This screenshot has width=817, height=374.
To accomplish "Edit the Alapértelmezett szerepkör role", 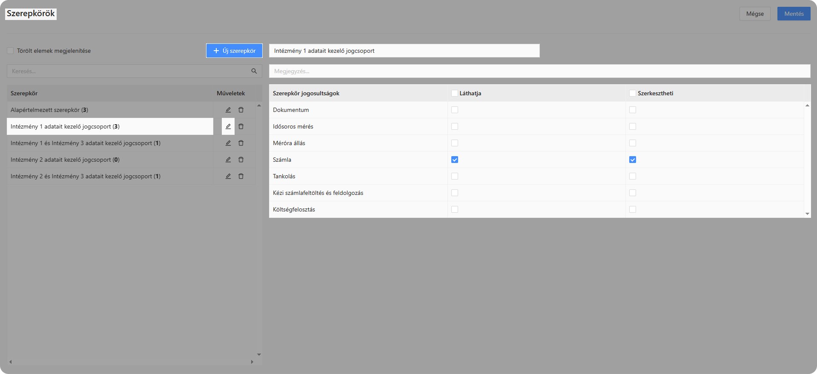I will click(x=228, y=110).
